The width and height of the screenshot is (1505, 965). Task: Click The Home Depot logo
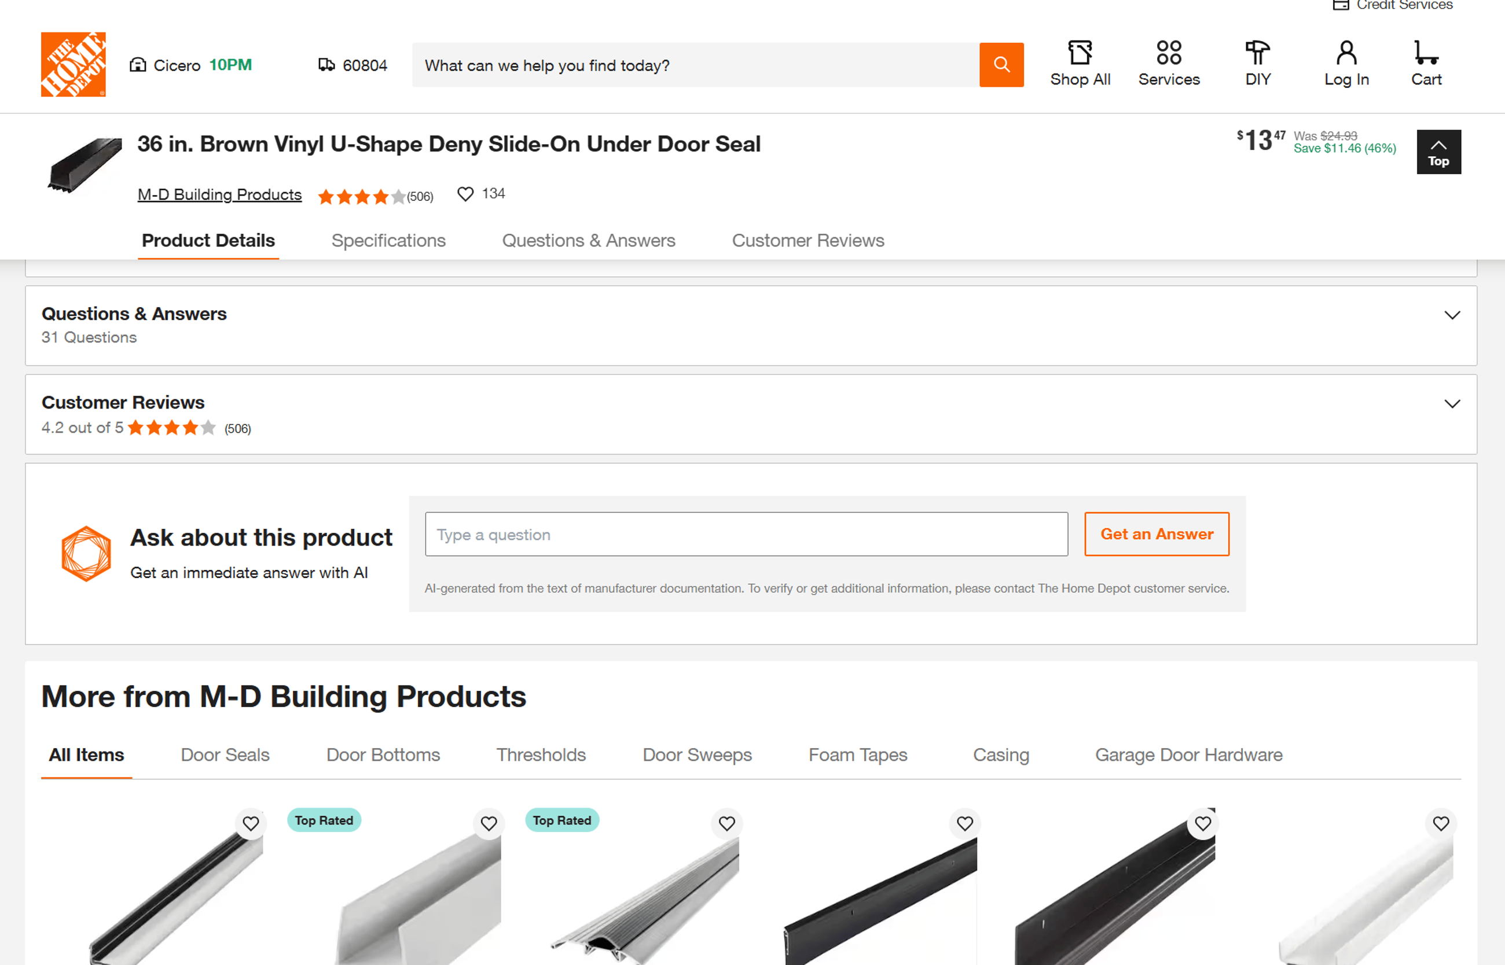point(74,65)
